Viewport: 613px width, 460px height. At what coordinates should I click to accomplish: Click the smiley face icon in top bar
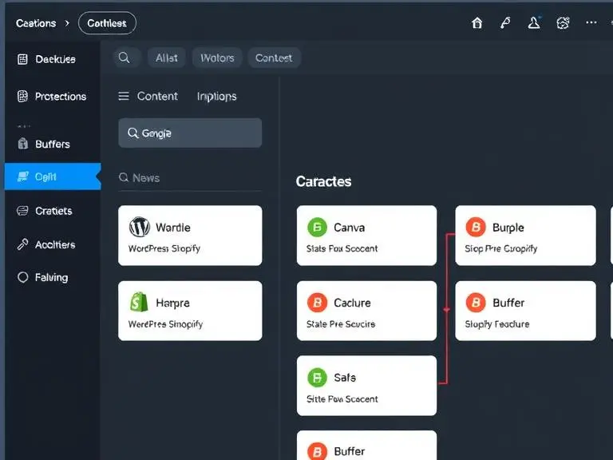[563, 23]
